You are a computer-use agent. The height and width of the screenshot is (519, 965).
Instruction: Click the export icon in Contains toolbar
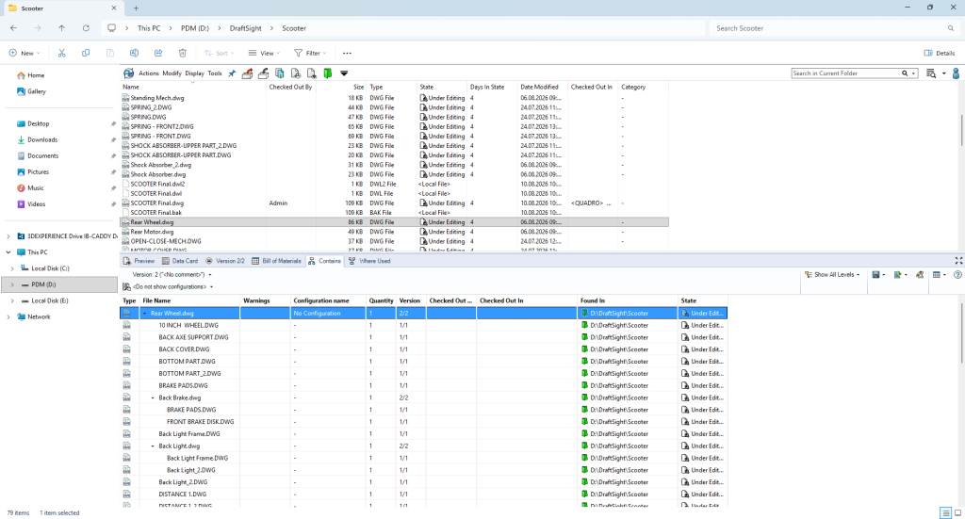tap(898, 275)
